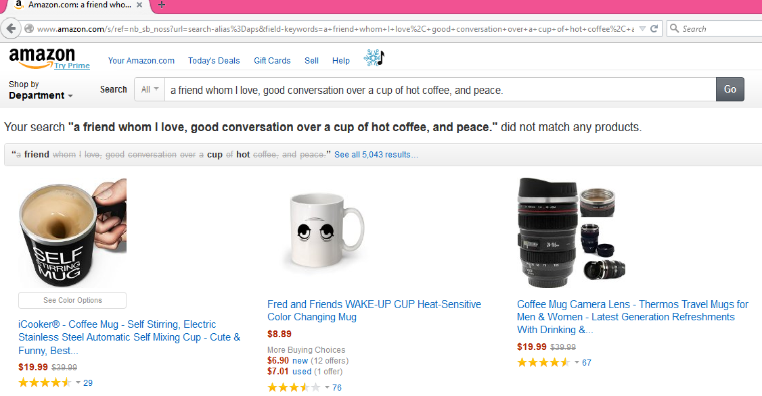
Task: Click the snowflake music note icon
Action: [x=374, y=58]
